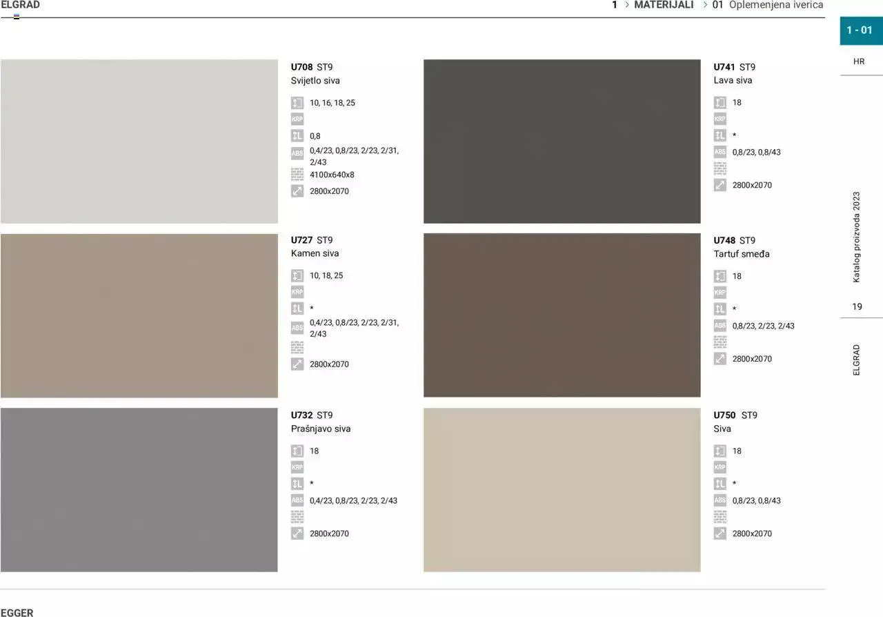Click the chevron before 01 Oplemenjena iverica
This screenshot has height=617, width=883.
705,5
